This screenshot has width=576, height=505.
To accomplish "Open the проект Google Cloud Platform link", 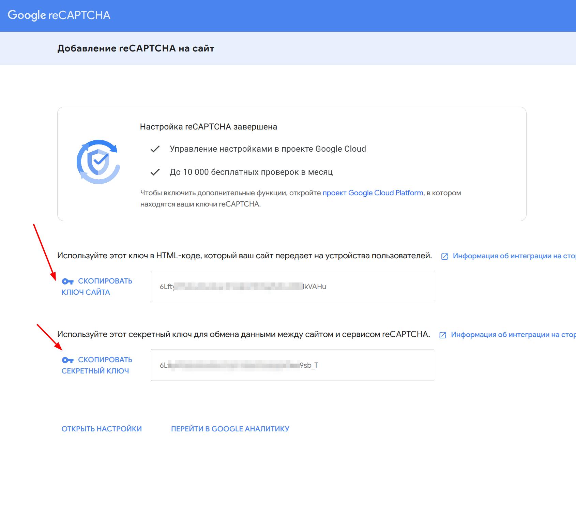I will [x=373, y=193].
